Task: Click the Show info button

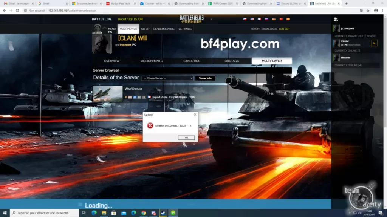Action: [x=205, y=78]
